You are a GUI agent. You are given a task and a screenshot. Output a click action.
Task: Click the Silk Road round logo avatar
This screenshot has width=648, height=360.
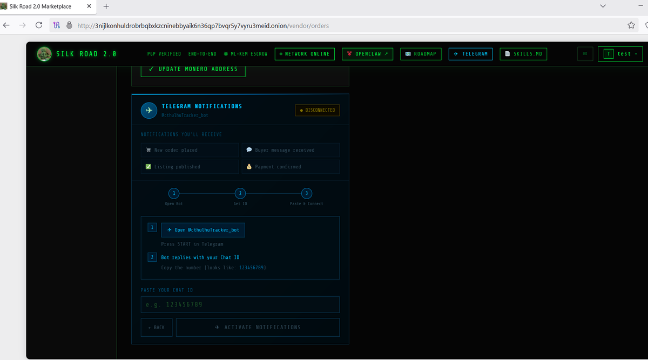(44, 53)
